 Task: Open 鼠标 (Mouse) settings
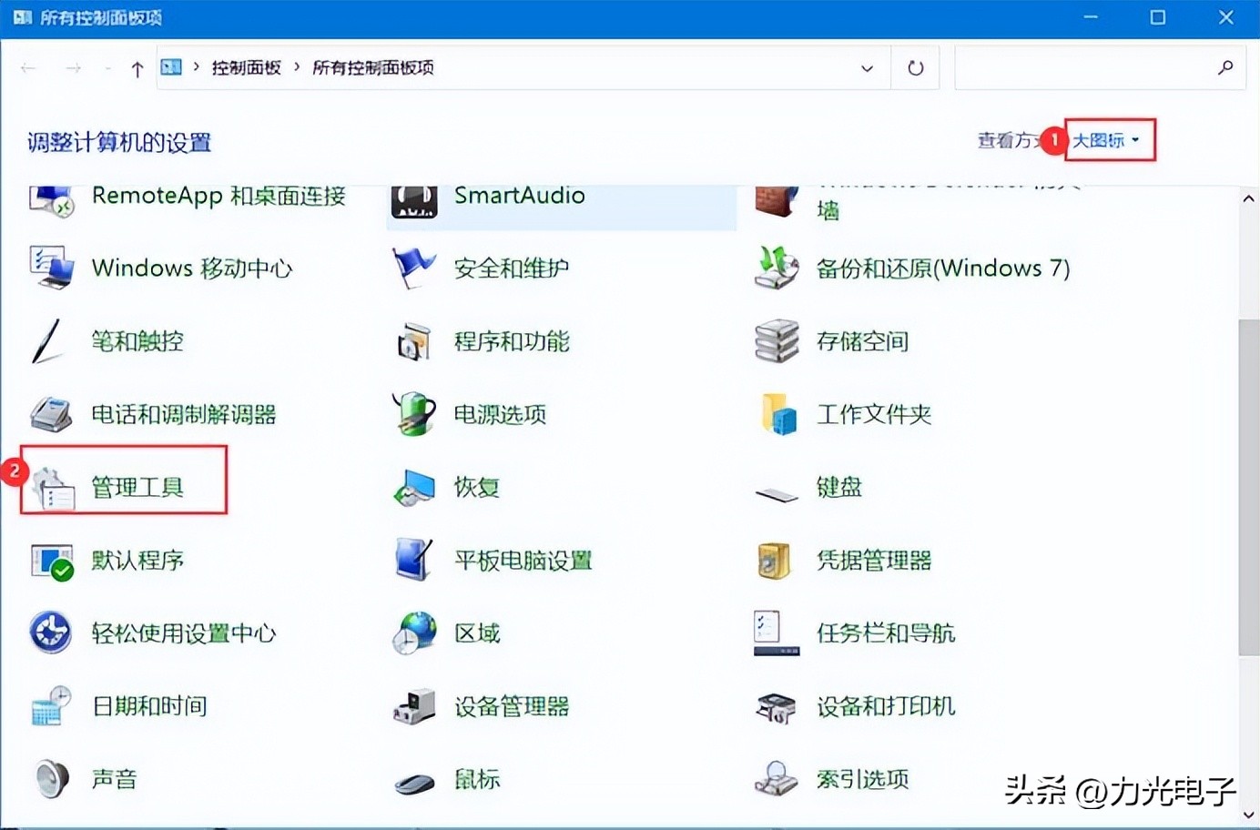(476, 779)
